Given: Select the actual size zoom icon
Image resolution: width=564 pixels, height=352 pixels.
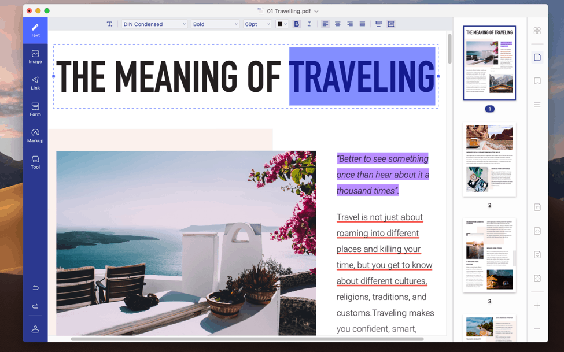Looking at the screenshot, I should pos(537,206).
